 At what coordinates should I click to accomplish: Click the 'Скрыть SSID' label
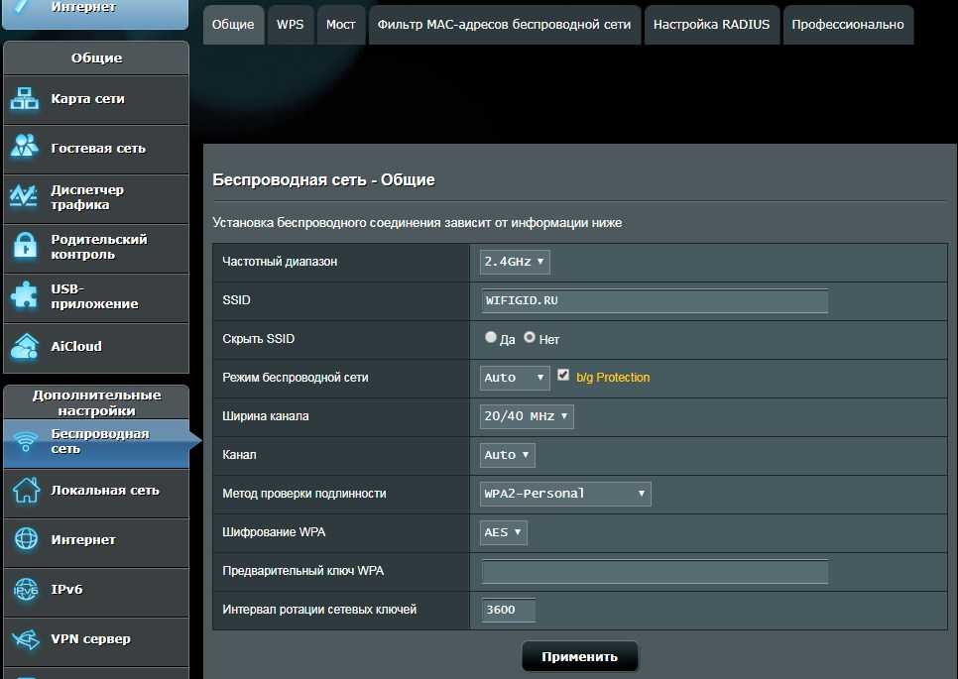click(259, 339)
